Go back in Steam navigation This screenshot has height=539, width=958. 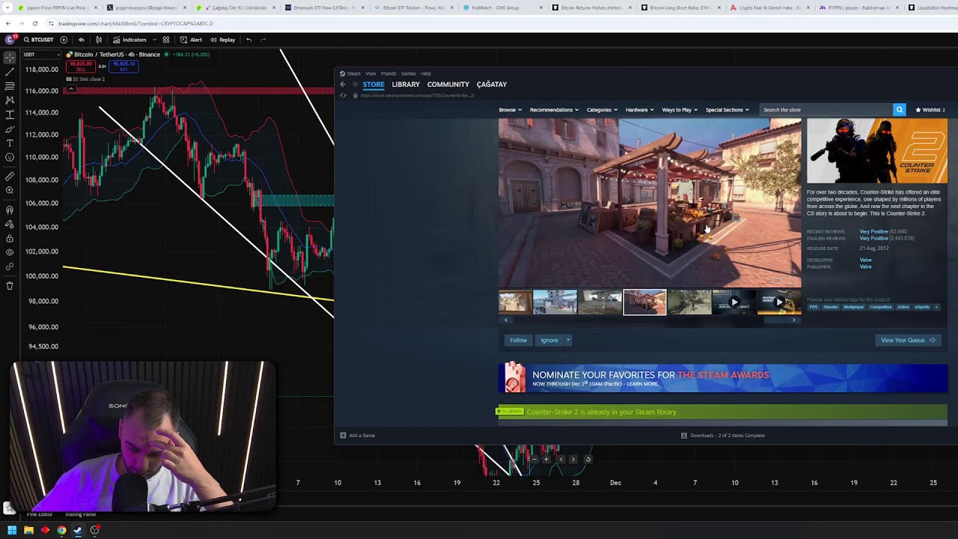pyautogui.click(x=343, y=85)
